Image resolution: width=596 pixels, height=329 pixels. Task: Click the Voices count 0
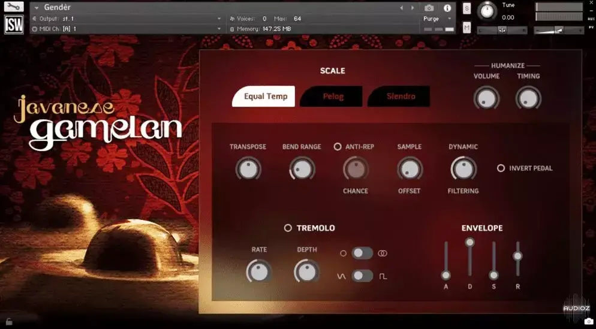tap(264, 19)
